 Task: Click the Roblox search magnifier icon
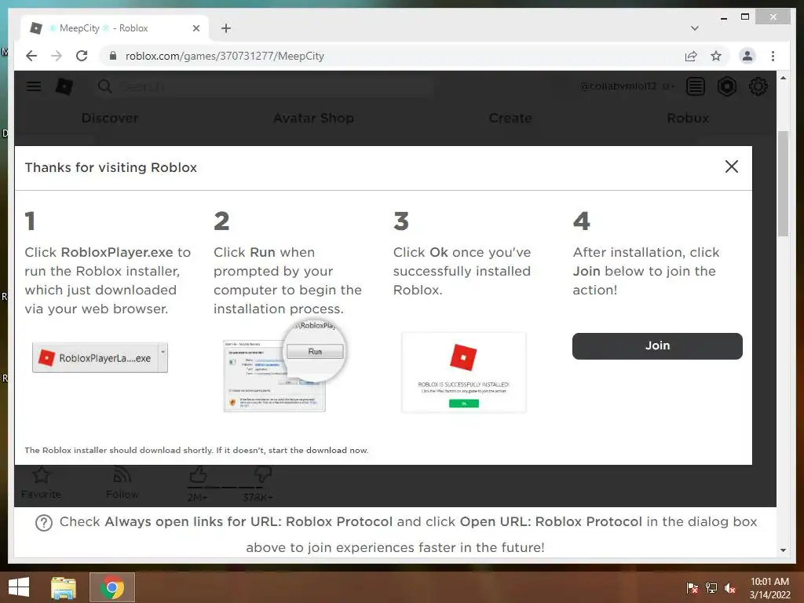pyautogui.click(x=104, y=86)
